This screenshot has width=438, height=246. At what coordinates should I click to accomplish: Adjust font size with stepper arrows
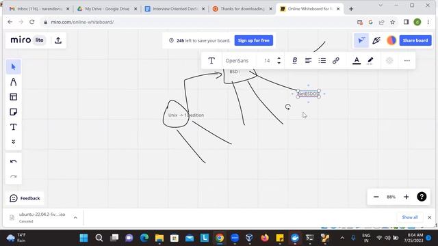(x=279, y=61)
